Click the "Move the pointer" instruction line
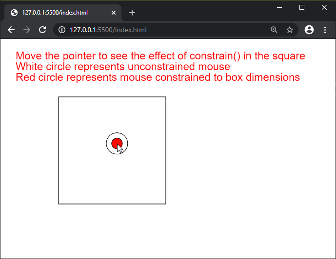 [160, 55]
